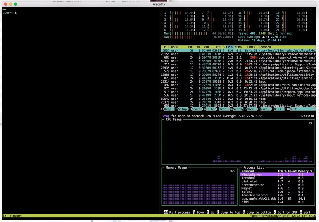The height and width of the screenshot is (222, 319).
Task: Click the Uptime value in htop
Action: 267,40
